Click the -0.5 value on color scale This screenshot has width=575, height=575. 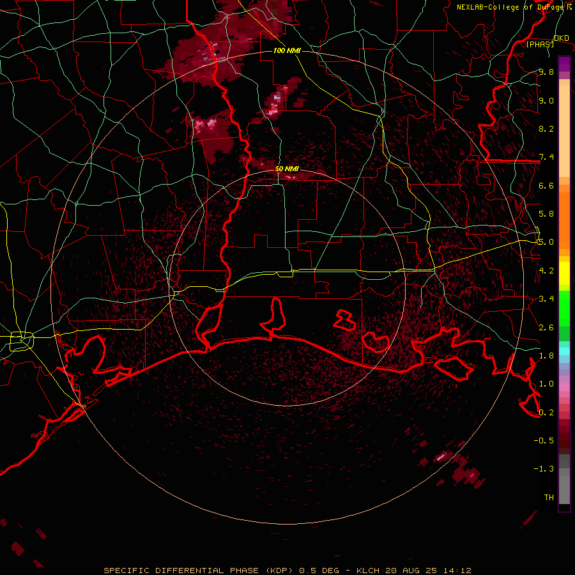pos(544,441)
